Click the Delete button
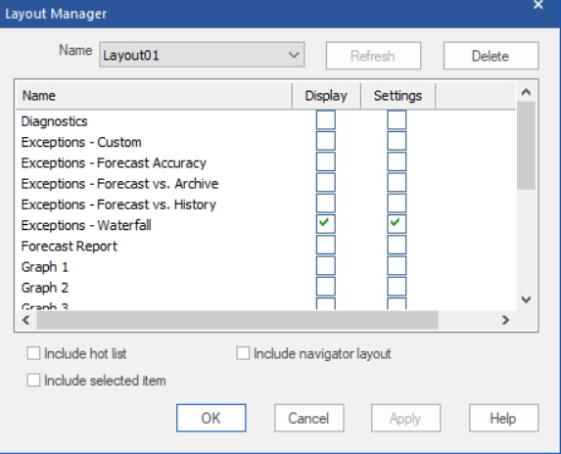 tap(491, 56)
